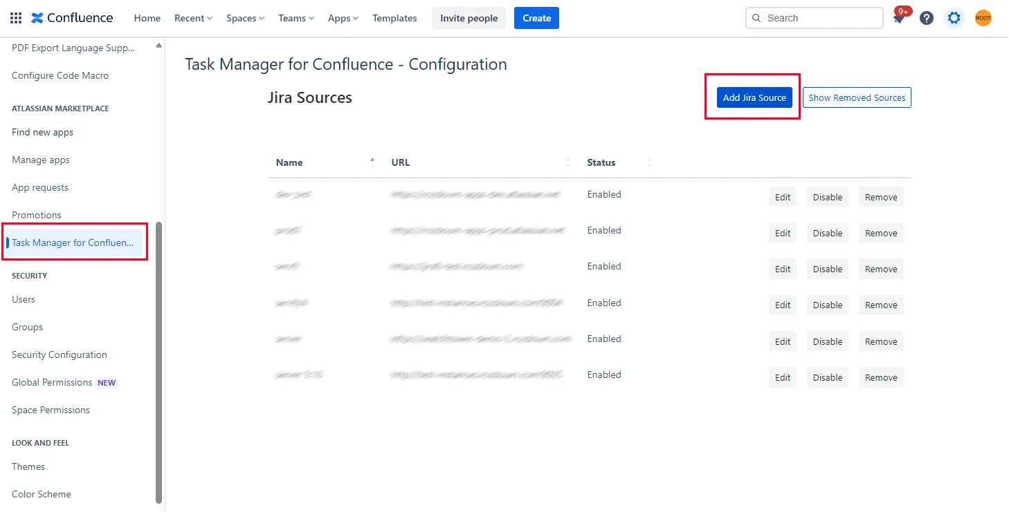The height and width of the screenshot is (512, 1009).
Task: Open Global Permissions in sidebar
Action: tap(52, 382)
